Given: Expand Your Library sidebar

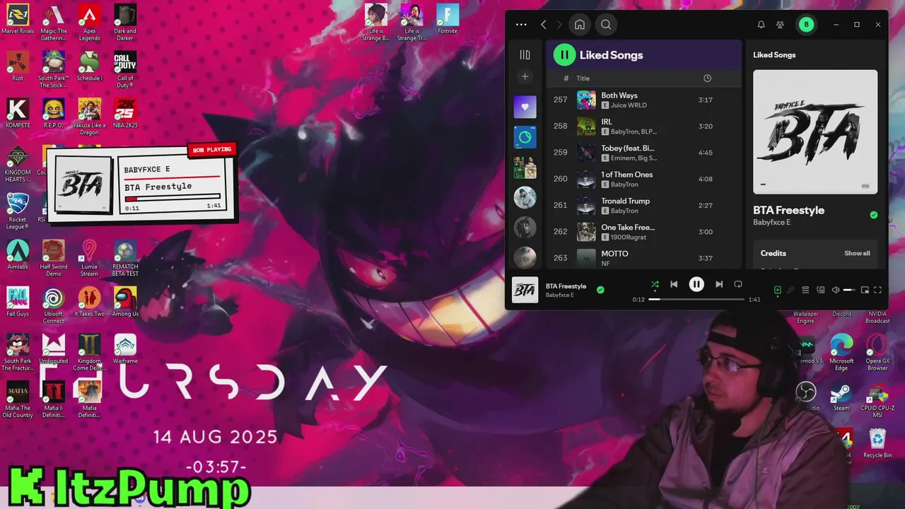Looking at the screenshot, I should [525, 54].
